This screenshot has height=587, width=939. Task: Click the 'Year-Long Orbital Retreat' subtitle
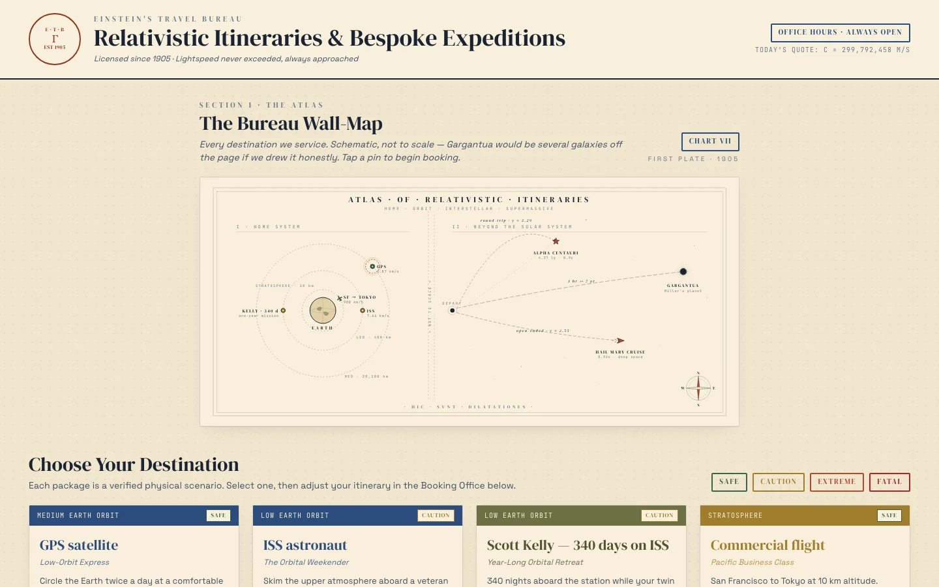[x=535, y=562]
